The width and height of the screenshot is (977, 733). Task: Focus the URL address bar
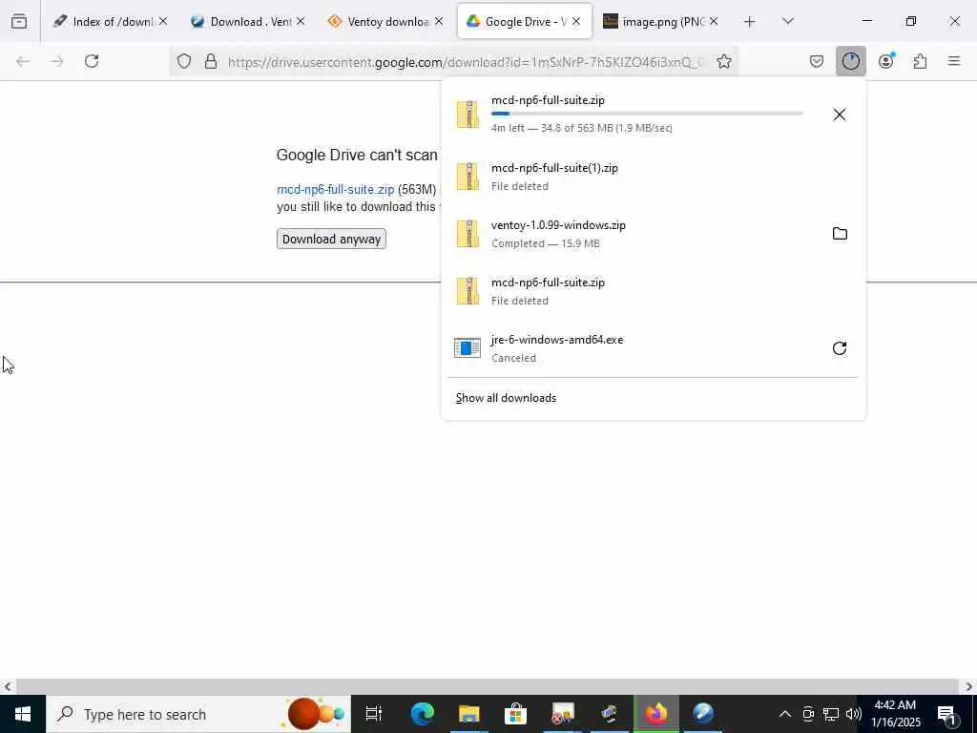(465, 62)
